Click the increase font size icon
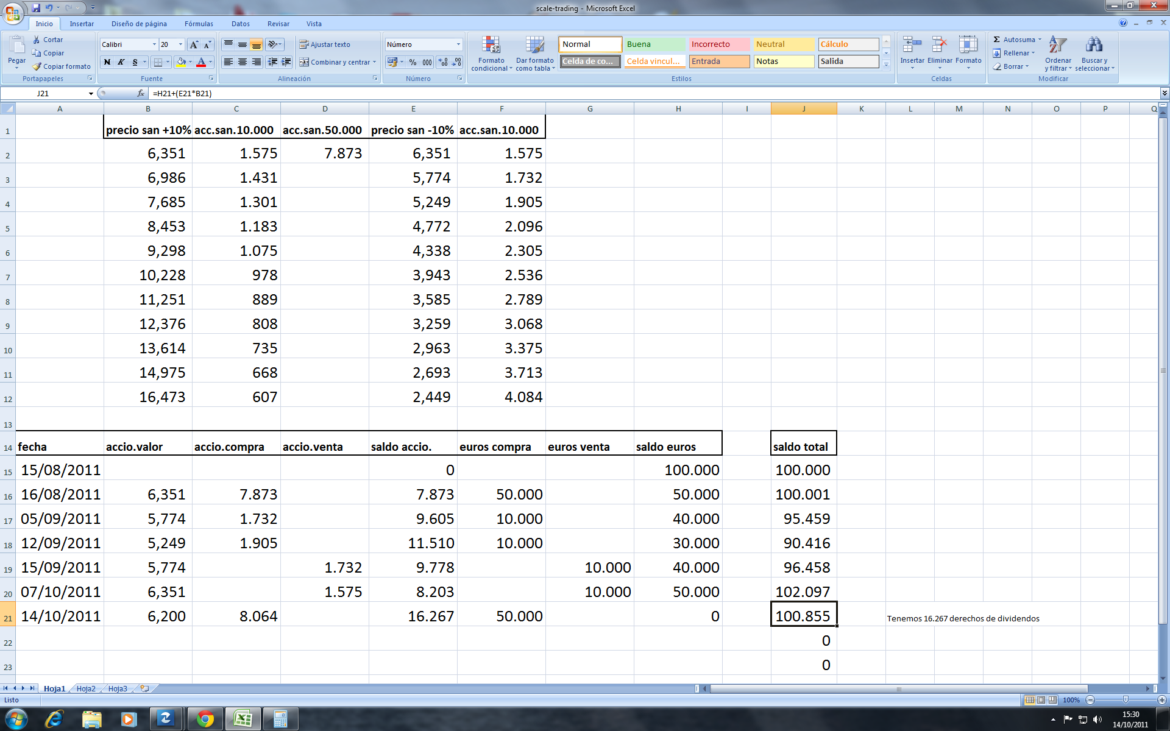1170x731 pixels. point(194,44)
